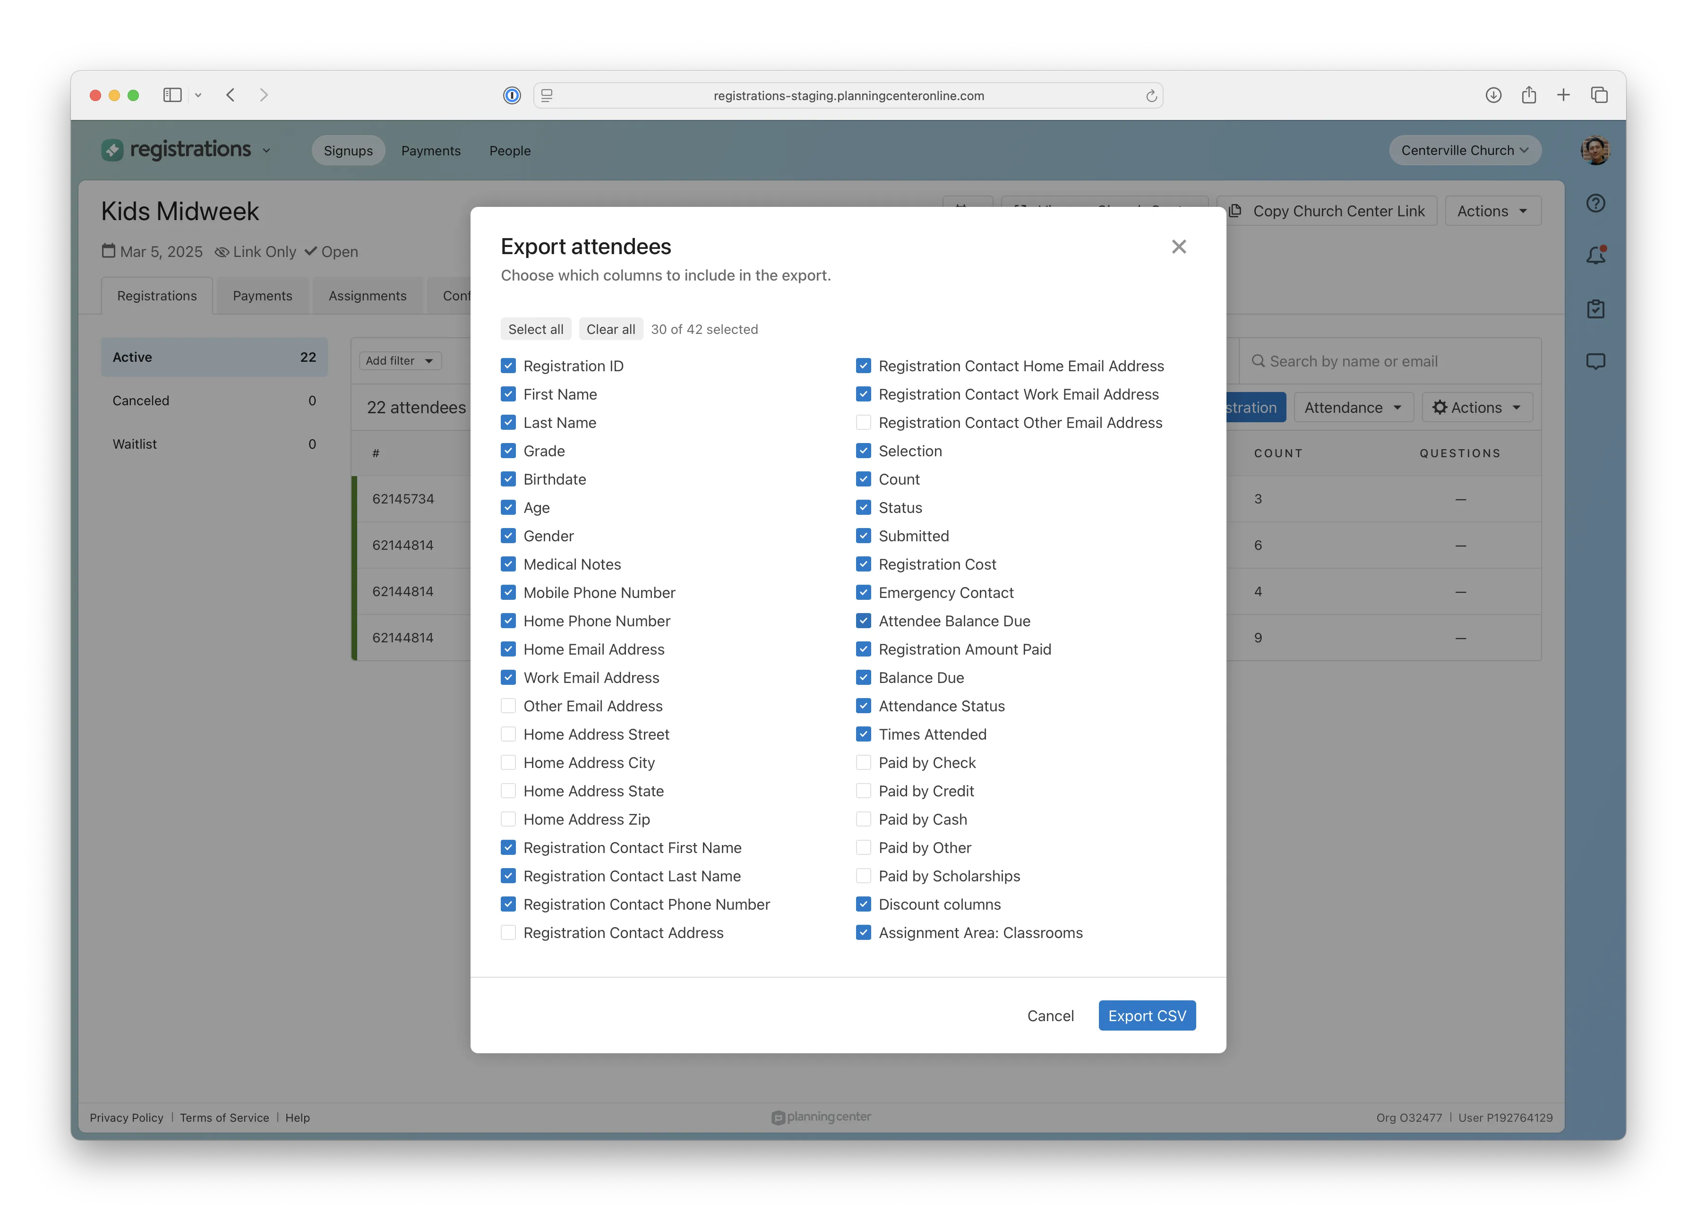1697x1211 pixels.
Task: Enable the Home Address Street checkbox
Action: (508, 734)
